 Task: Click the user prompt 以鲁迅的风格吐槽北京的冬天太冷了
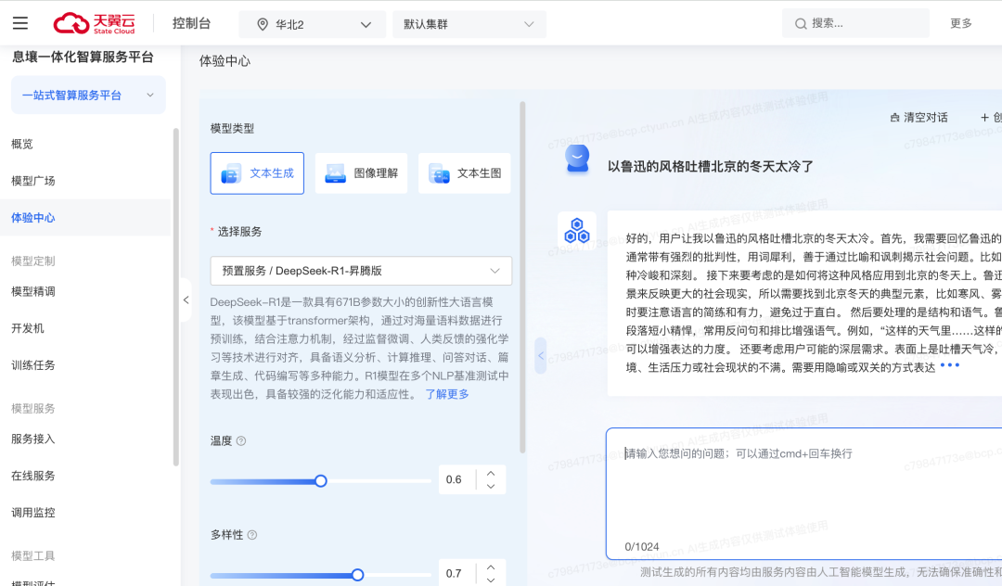click(x=711, y=167)
